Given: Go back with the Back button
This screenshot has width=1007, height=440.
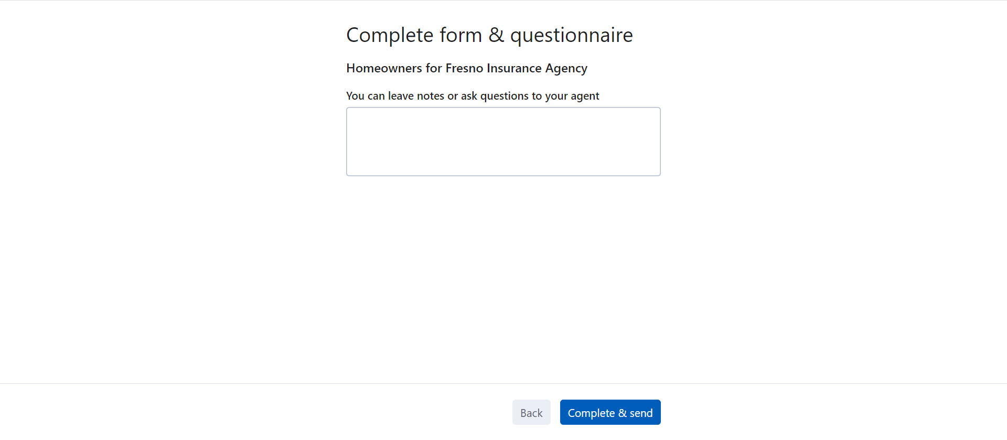Looking at the screenshot, I should coord(531,413).
